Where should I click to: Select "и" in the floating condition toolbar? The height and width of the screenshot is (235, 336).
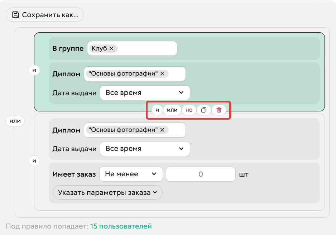pos(157,110)
